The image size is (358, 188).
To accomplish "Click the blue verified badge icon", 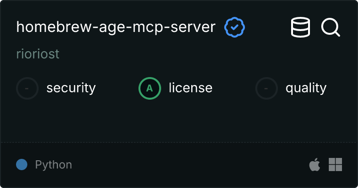I will [x=234, y=27].
